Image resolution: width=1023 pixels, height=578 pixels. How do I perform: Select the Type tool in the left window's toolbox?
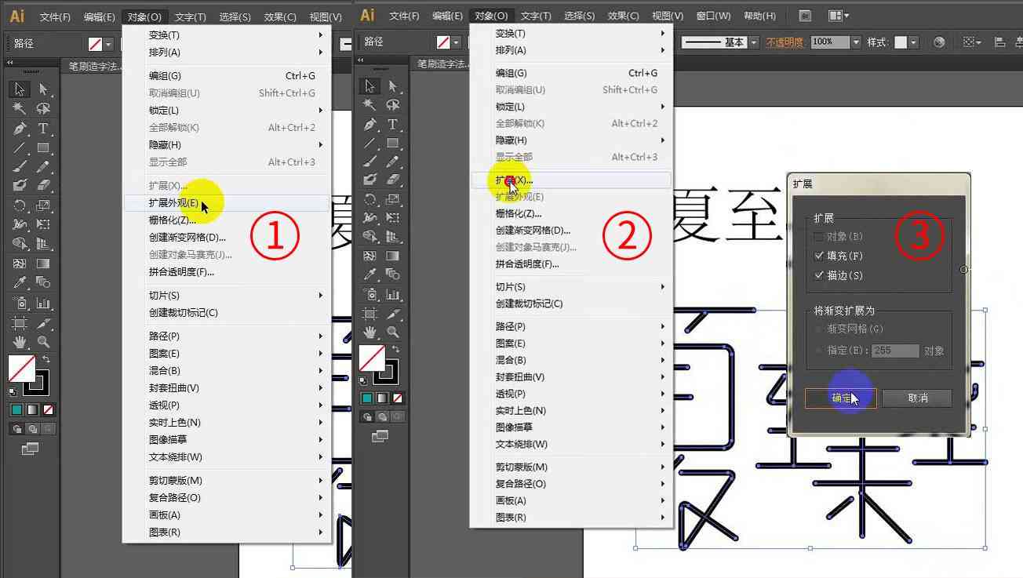(x=43, y=128)
